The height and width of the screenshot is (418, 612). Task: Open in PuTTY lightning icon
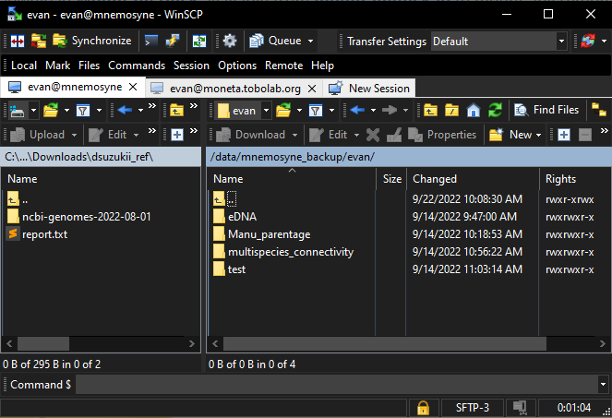(x=172, y=41)
